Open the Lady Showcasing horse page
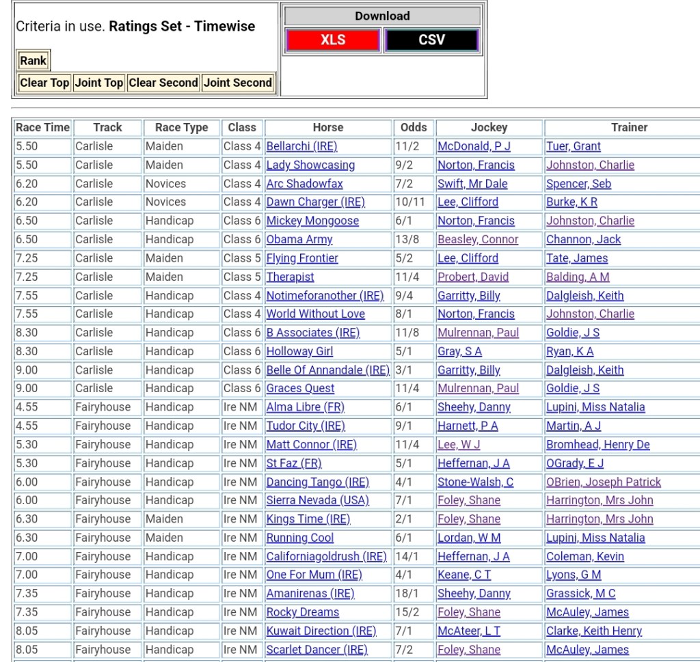The height and width of the screenshot is (662, 700). [x=310, y=165]
